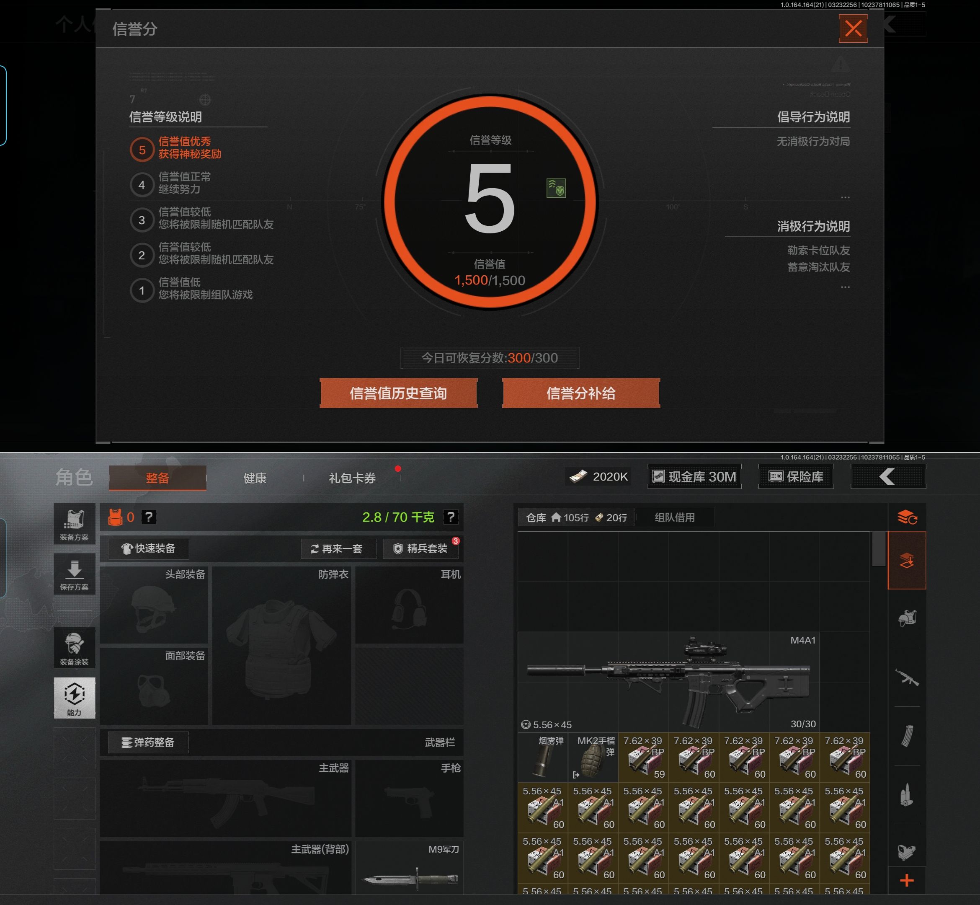Expand ellipsis under 消极行为说明 section
Viewport: 980px width, 905px height.
[845, 287]
